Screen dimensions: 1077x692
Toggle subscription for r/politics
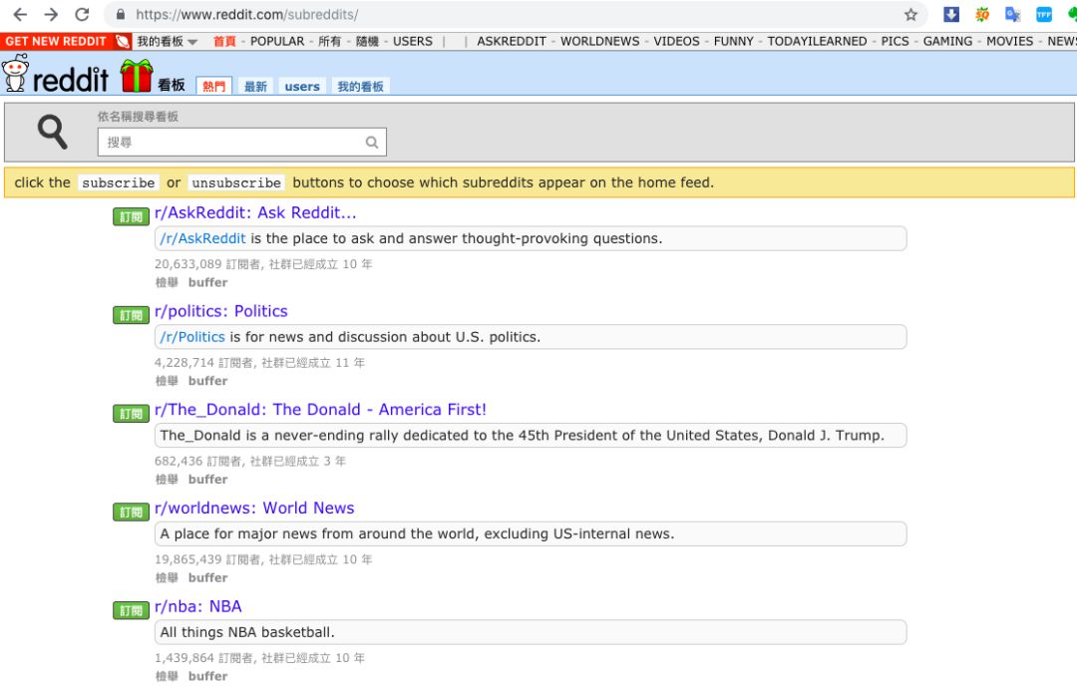pos(131,315)
